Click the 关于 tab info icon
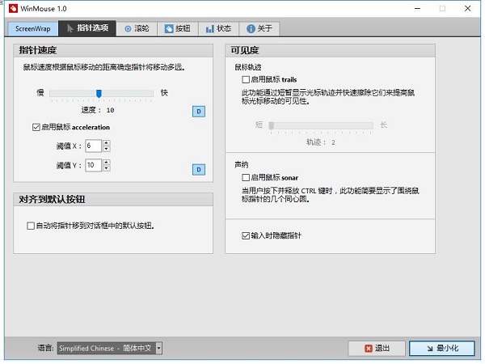The image size is (485, 364). click(x=251, y=29)
